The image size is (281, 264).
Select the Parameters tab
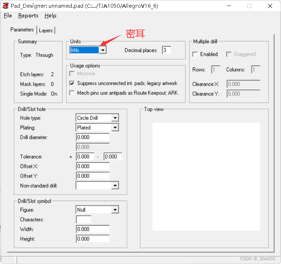tap(22, 30)
